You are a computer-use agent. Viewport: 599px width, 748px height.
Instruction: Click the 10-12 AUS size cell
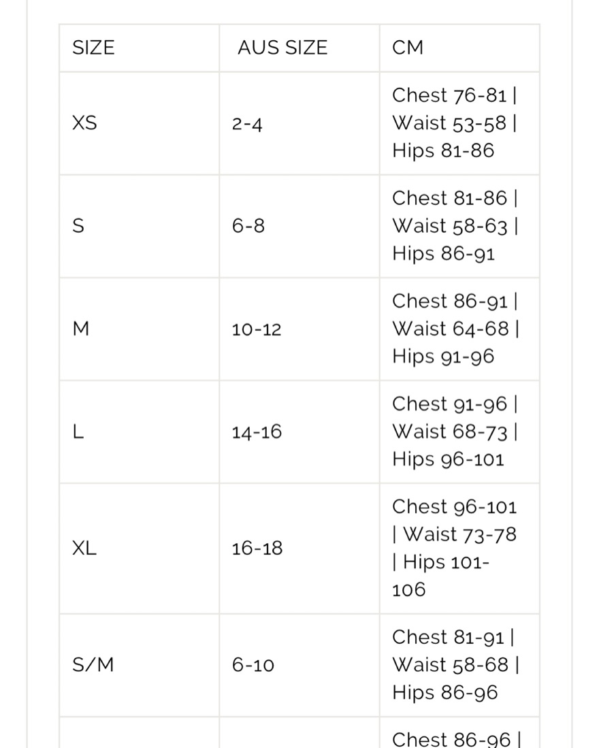click(x=299, y=329)
